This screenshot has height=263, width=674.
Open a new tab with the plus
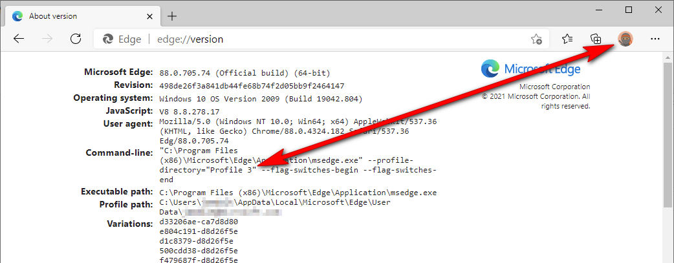point(172,16)
